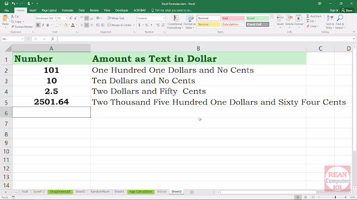Viewport: 357px width, 200px height.
Task: Click the Decrease Decimal icon
Action: (x=163, y=25)
